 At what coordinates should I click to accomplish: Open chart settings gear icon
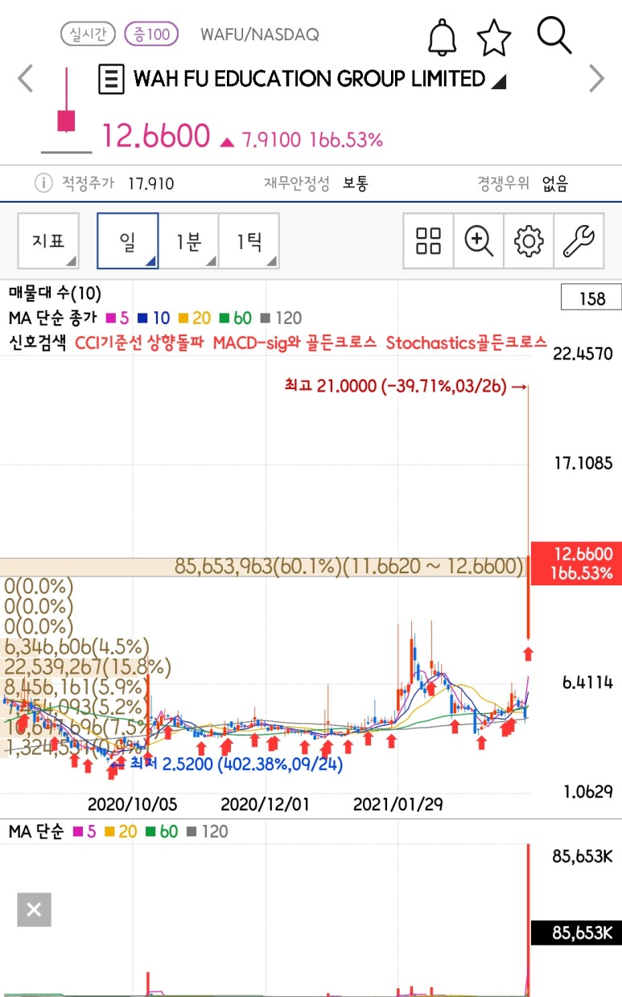(529, 240)
